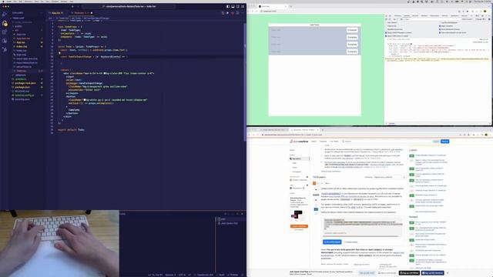Viewport: 493px width, 277px height.
Task: Open the Sorted by dropdown on Stack Overflow
Action: [x=389, y=177]
